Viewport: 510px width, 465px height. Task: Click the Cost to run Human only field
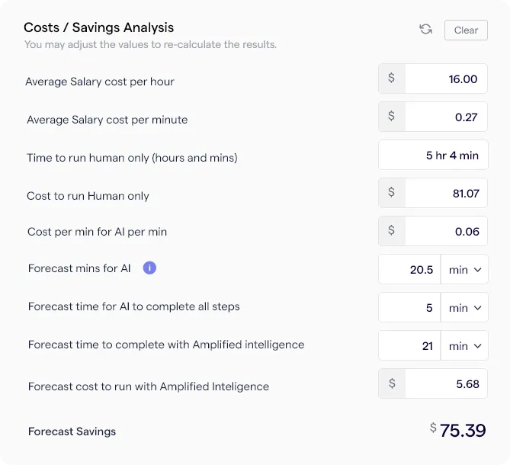(446, 193)
